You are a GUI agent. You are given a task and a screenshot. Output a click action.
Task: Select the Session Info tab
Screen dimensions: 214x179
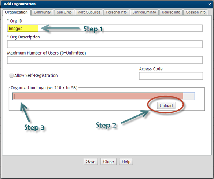coord(196,12)
